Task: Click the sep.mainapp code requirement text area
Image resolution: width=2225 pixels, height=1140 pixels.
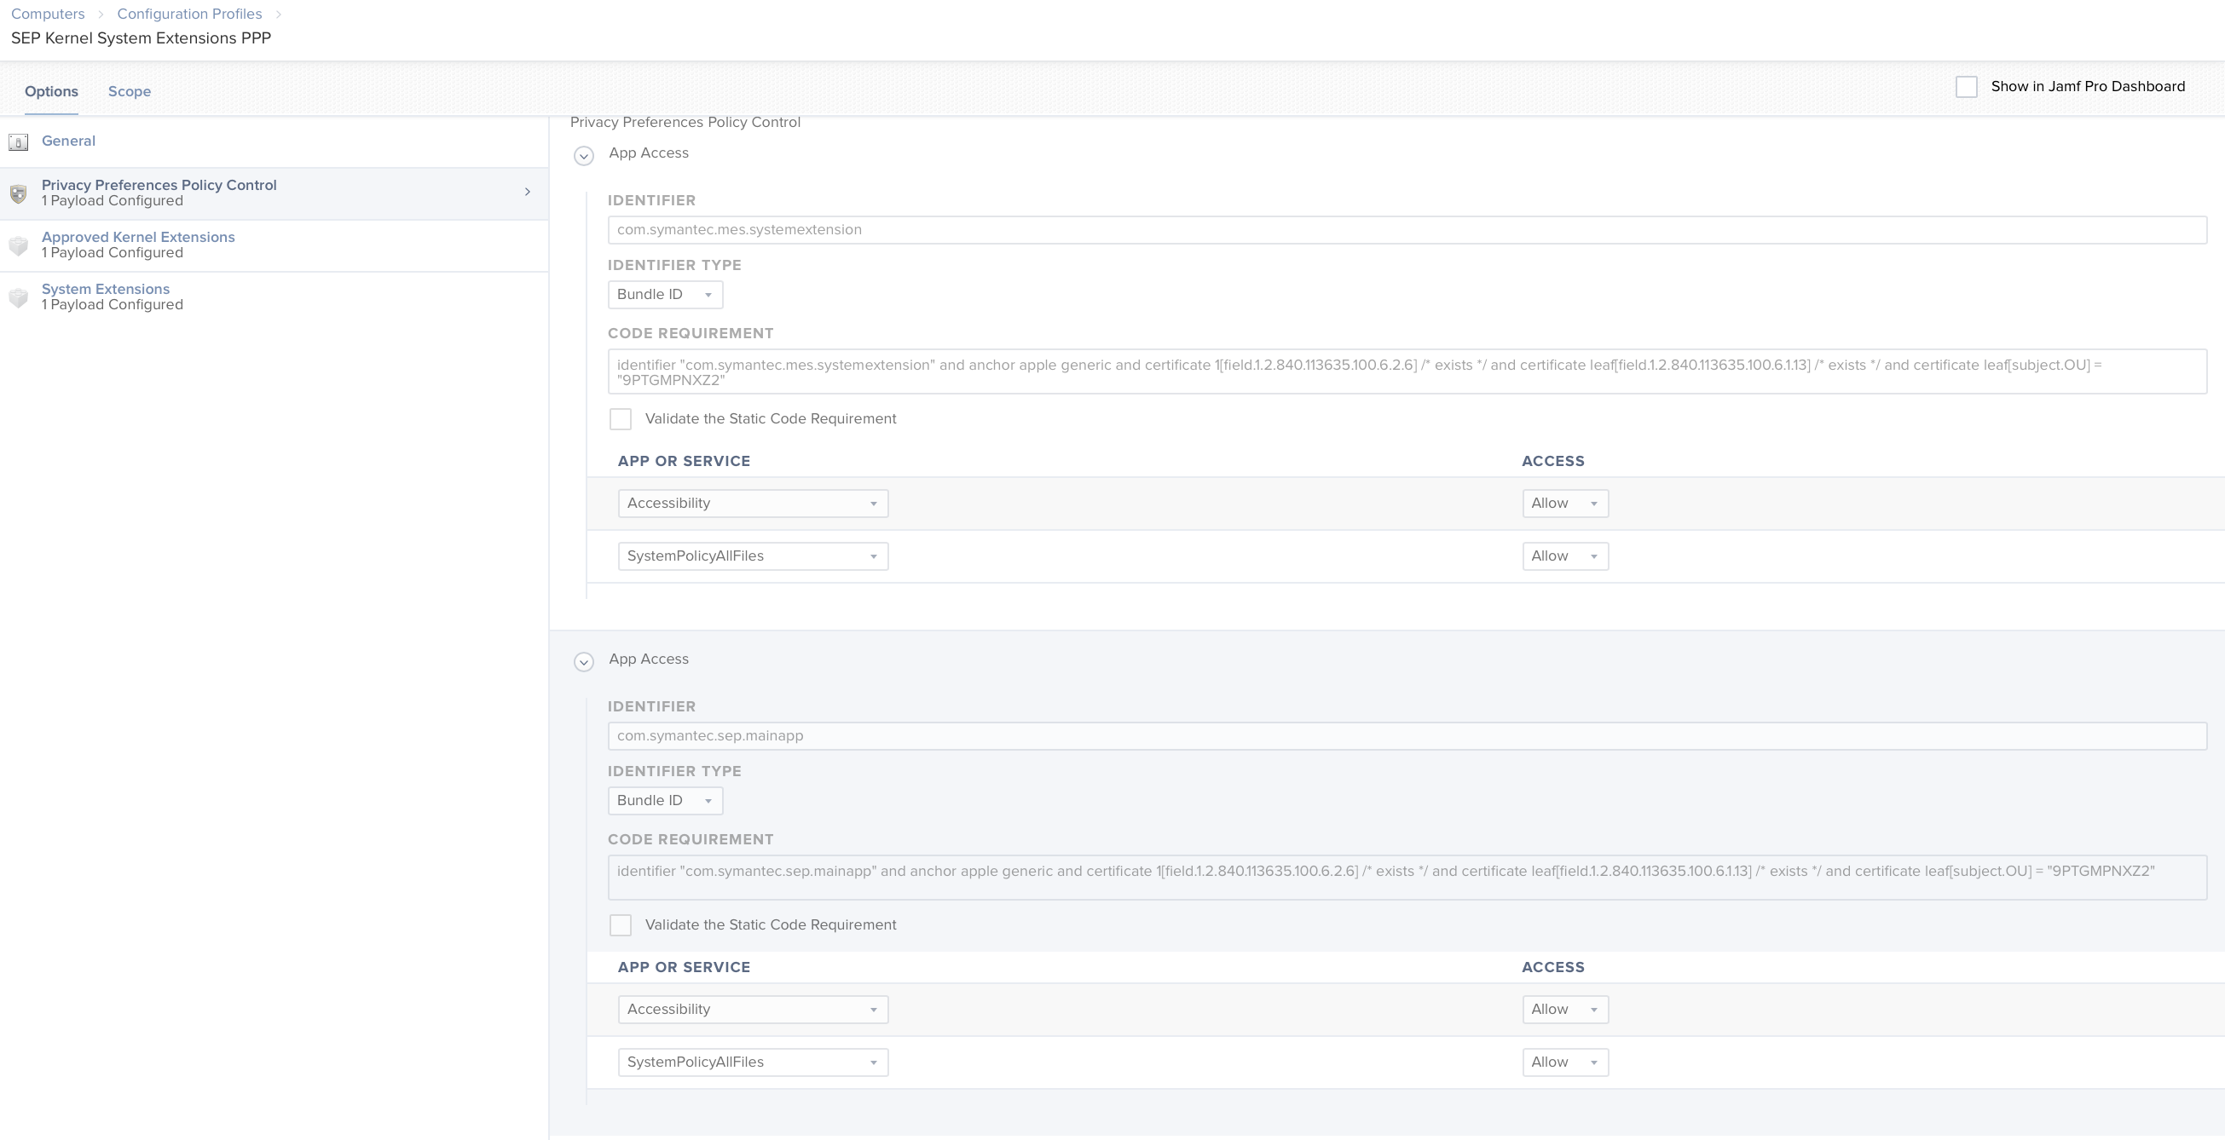Action: 1407,878
